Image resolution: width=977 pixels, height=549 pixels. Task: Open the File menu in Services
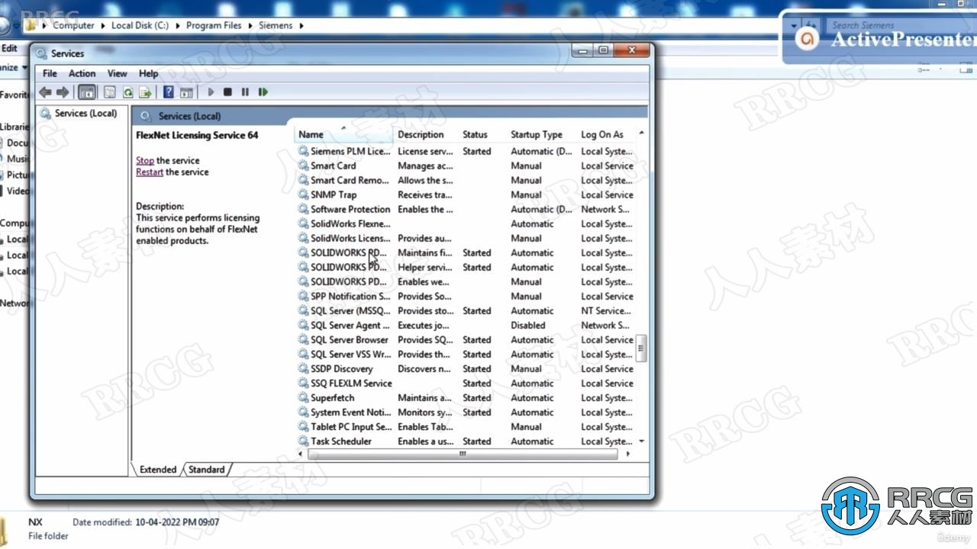tap(50, 73)
